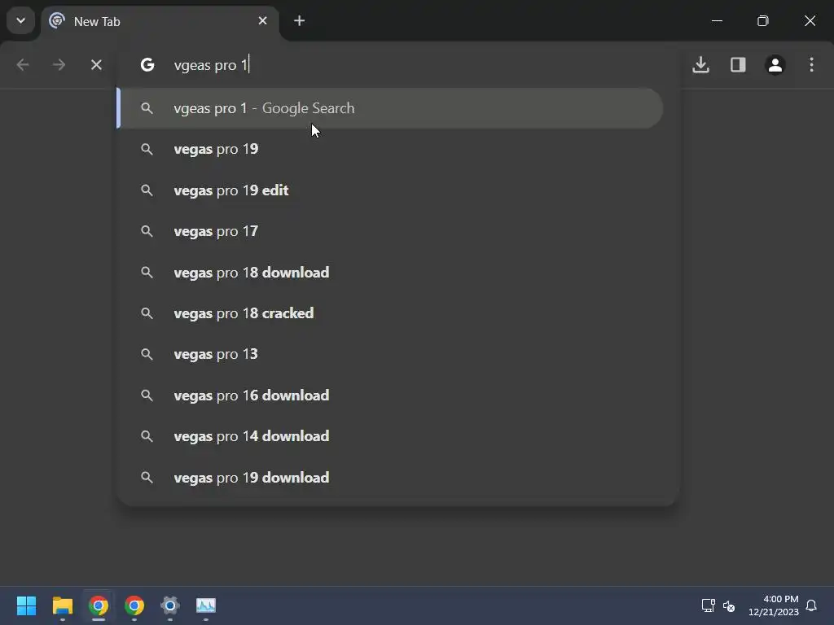This screenshot has width=834, height=625.
Task: Click search icon beside 'vegas pro 13'
Action: tap(147, 355)
